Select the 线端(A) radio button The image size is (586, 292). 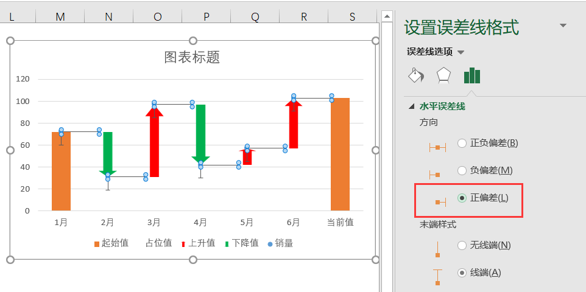pos(462,273)
